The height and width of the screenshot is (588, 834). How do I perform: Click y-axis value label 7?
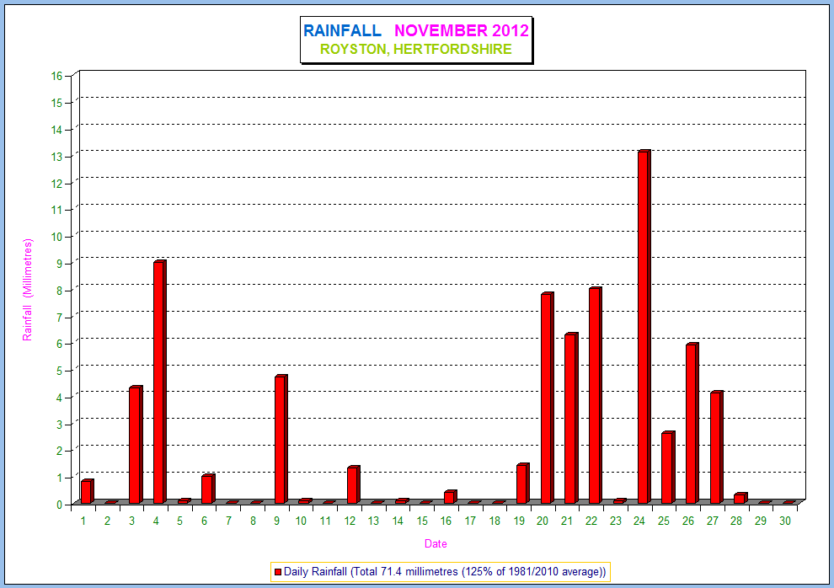(60, 318)
